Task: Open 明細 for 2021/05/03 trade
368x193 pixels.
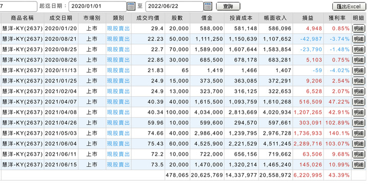Action: [x=359, y=133]
